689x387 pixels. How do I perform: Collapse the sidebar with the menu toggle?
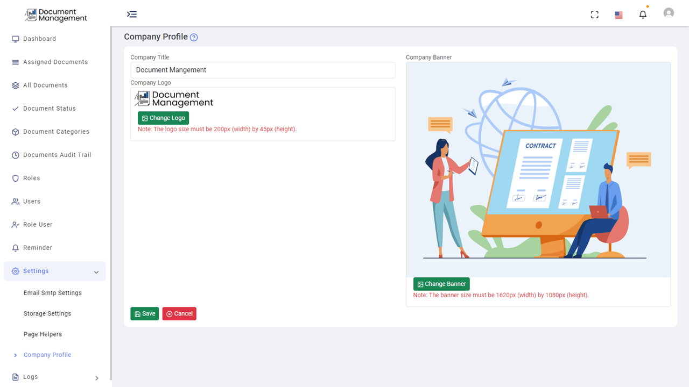point(132,14)
